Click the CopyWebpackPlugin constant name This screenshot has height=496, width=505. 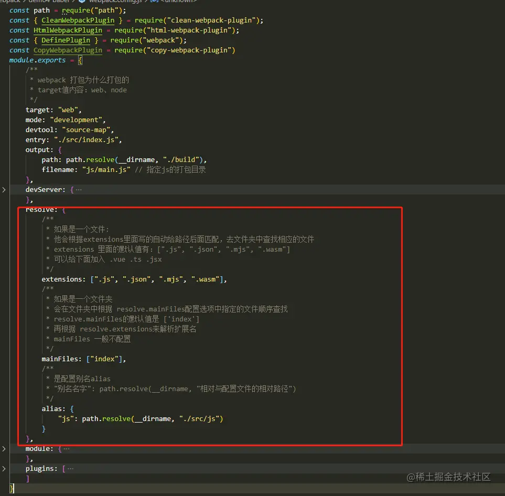point(68,50)
